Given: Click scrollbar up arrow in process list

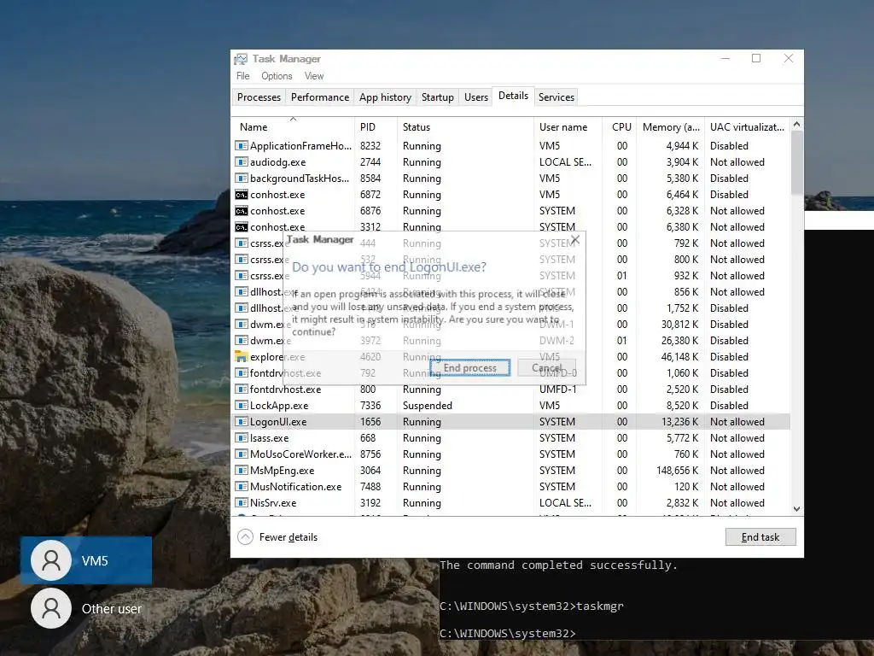Looking at the screenshot, I should [x=796, y=125].
